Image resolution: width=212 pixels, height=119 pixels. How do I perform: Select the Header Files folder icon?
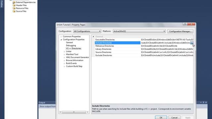(x=14, y=5)
